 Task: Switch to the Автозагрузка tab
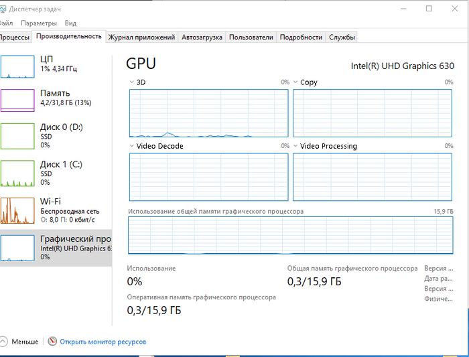tap(202, 38)
